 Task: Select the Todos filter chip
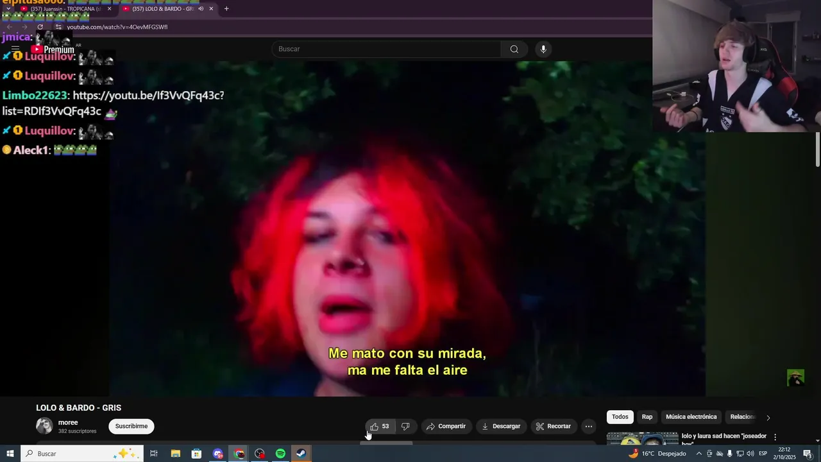click(x=620, y=416)
